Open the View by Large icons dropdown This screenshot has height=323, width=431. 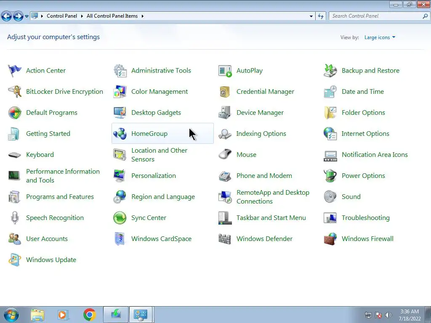click(380, 37)
